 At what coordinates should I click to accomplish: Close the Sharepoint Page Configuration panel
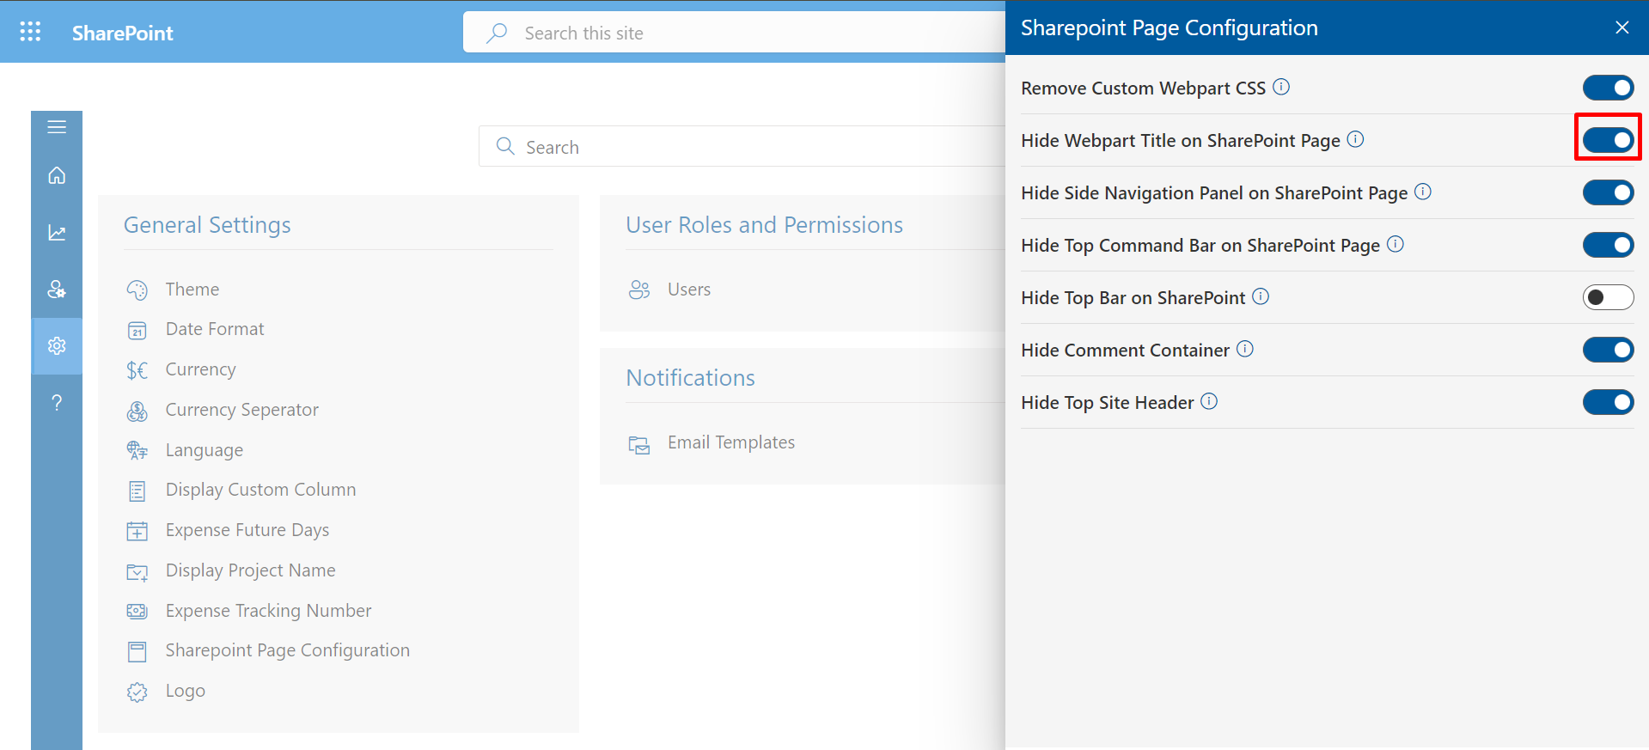pyautogui.click(x=1622, y=27)
